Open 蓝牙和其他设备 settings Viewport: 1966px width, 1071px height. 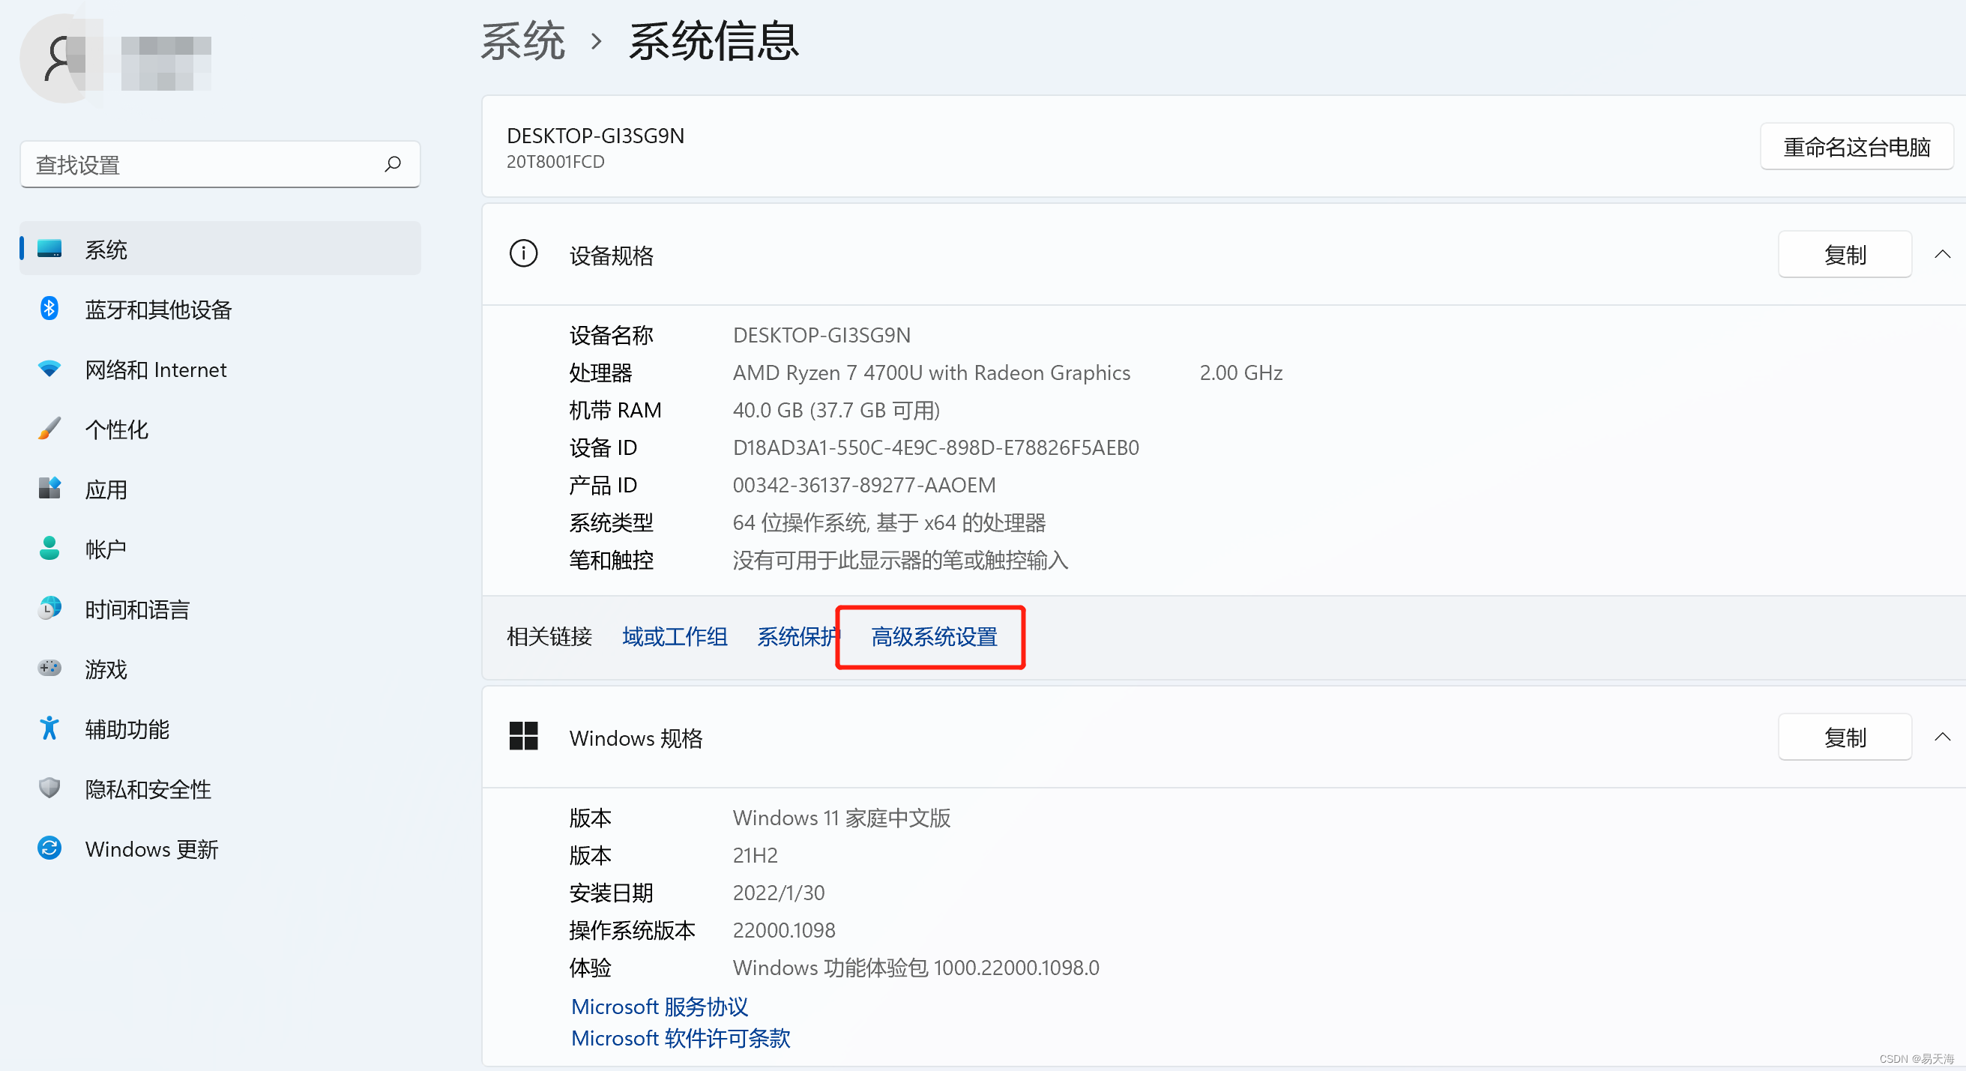pos(220,310)
